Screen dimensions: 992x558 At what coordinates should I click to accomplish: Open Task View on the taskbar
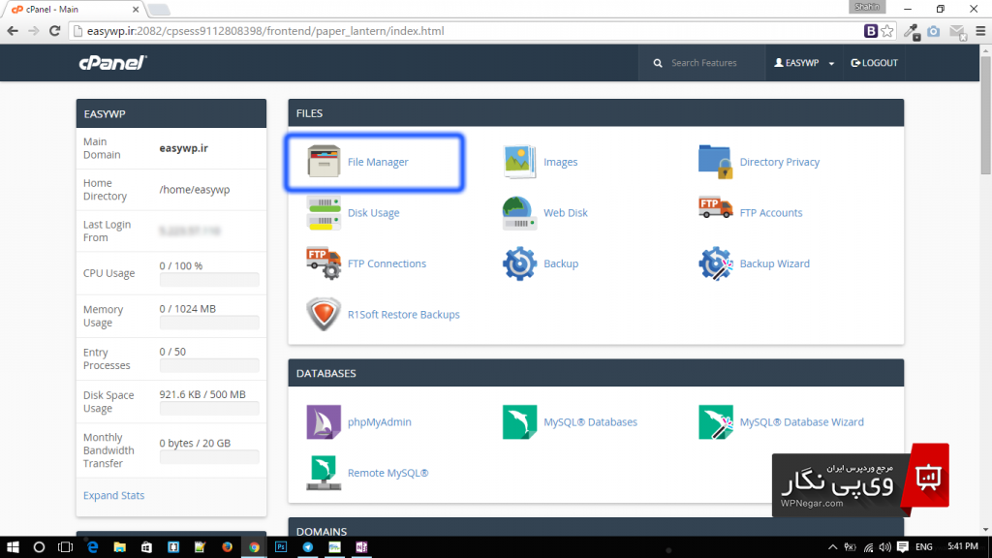point(65,547)
